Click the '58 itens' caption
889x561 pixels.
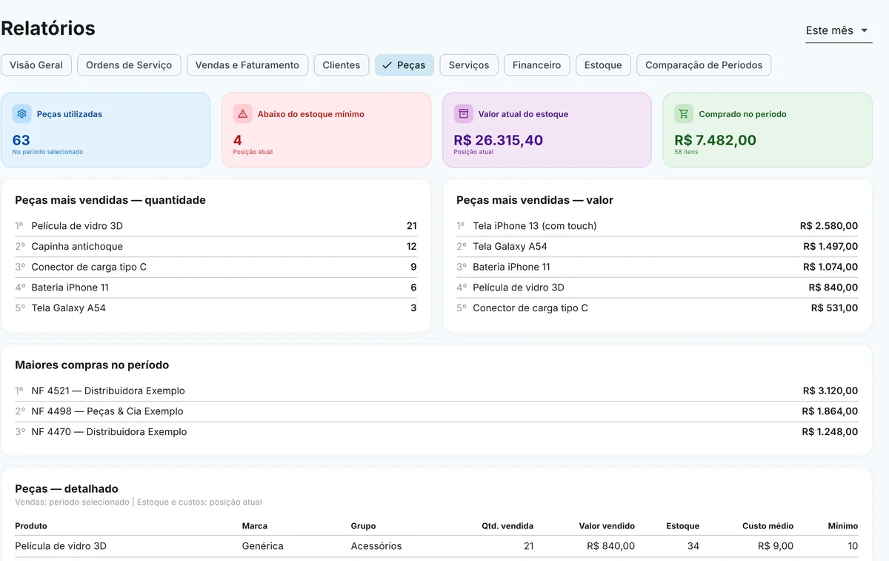click(x=686, y=152)
